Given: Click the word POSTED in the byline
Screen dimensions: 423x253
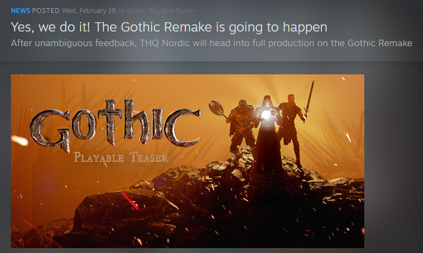Looking at the screenshot, I should (46, 11).
